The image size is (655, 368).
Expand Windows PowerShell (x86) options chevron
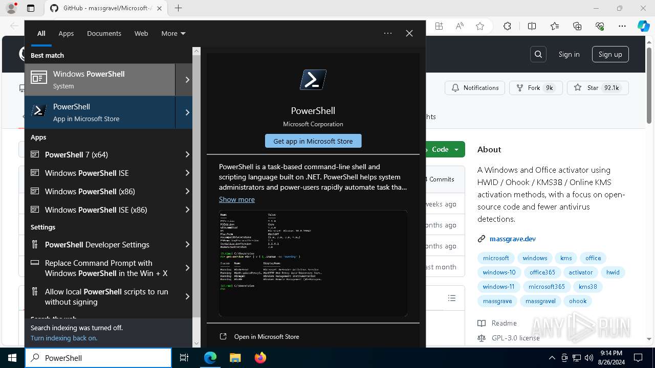click(187, 191)
